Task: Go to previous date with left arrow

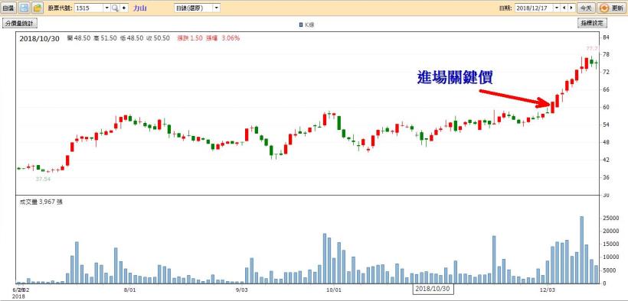Action: click(564, 8)
